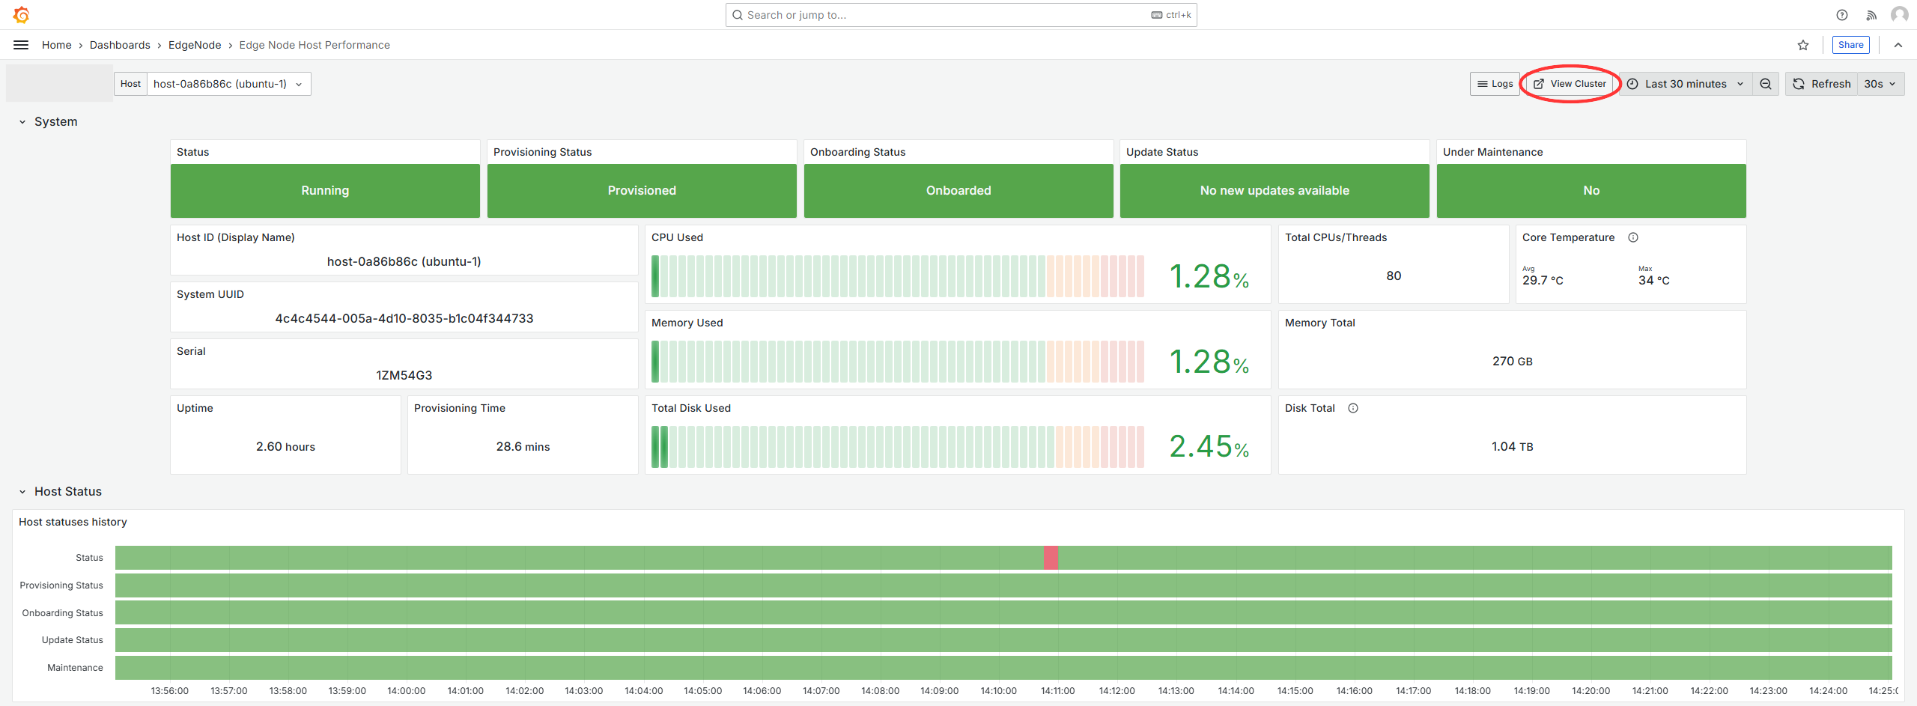The image size is (1917, 706).
Task: Show Core Temperature info icon
Action: (1633, 237)
